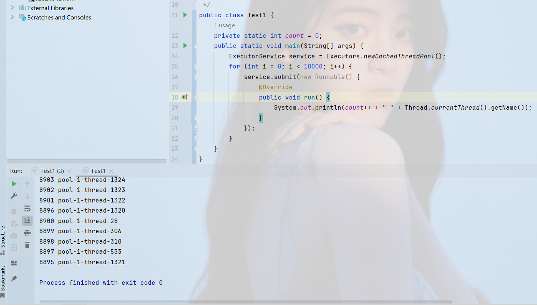Select External Libraries in project tree
The height and width of the screenshot is (305, 537).
coord(51,8)
